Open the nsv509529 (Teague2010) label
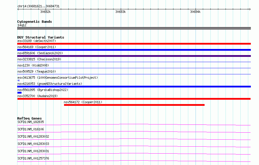 (x=37, y=71)
